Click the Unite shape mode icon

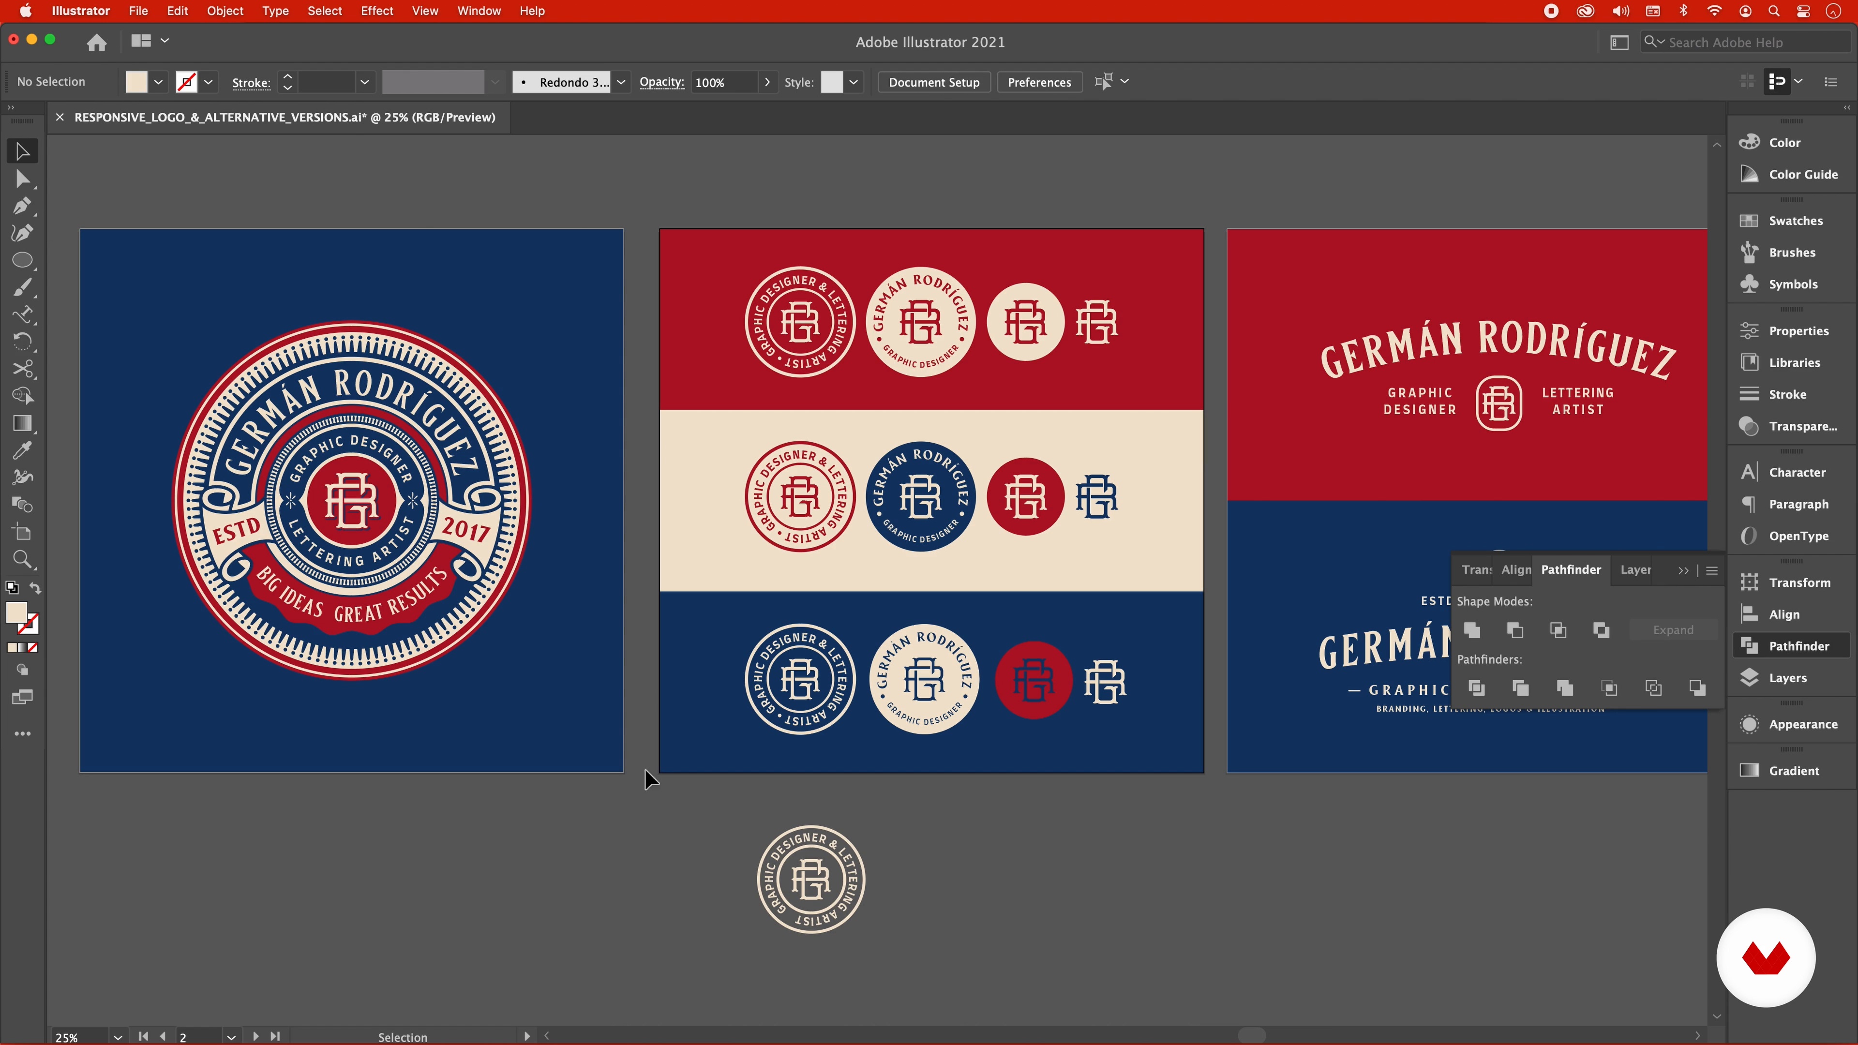tap(1472, 630)
